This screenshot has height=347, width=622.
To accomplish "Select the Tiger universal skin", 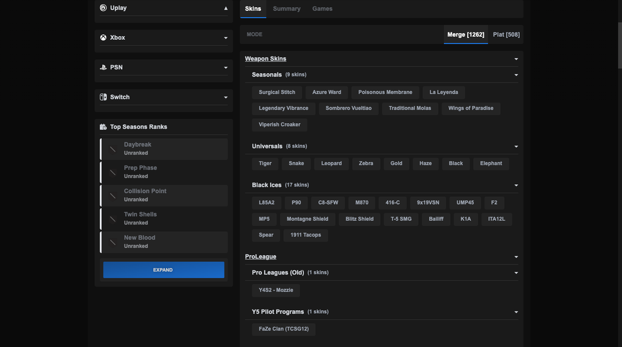I will 265,164.
